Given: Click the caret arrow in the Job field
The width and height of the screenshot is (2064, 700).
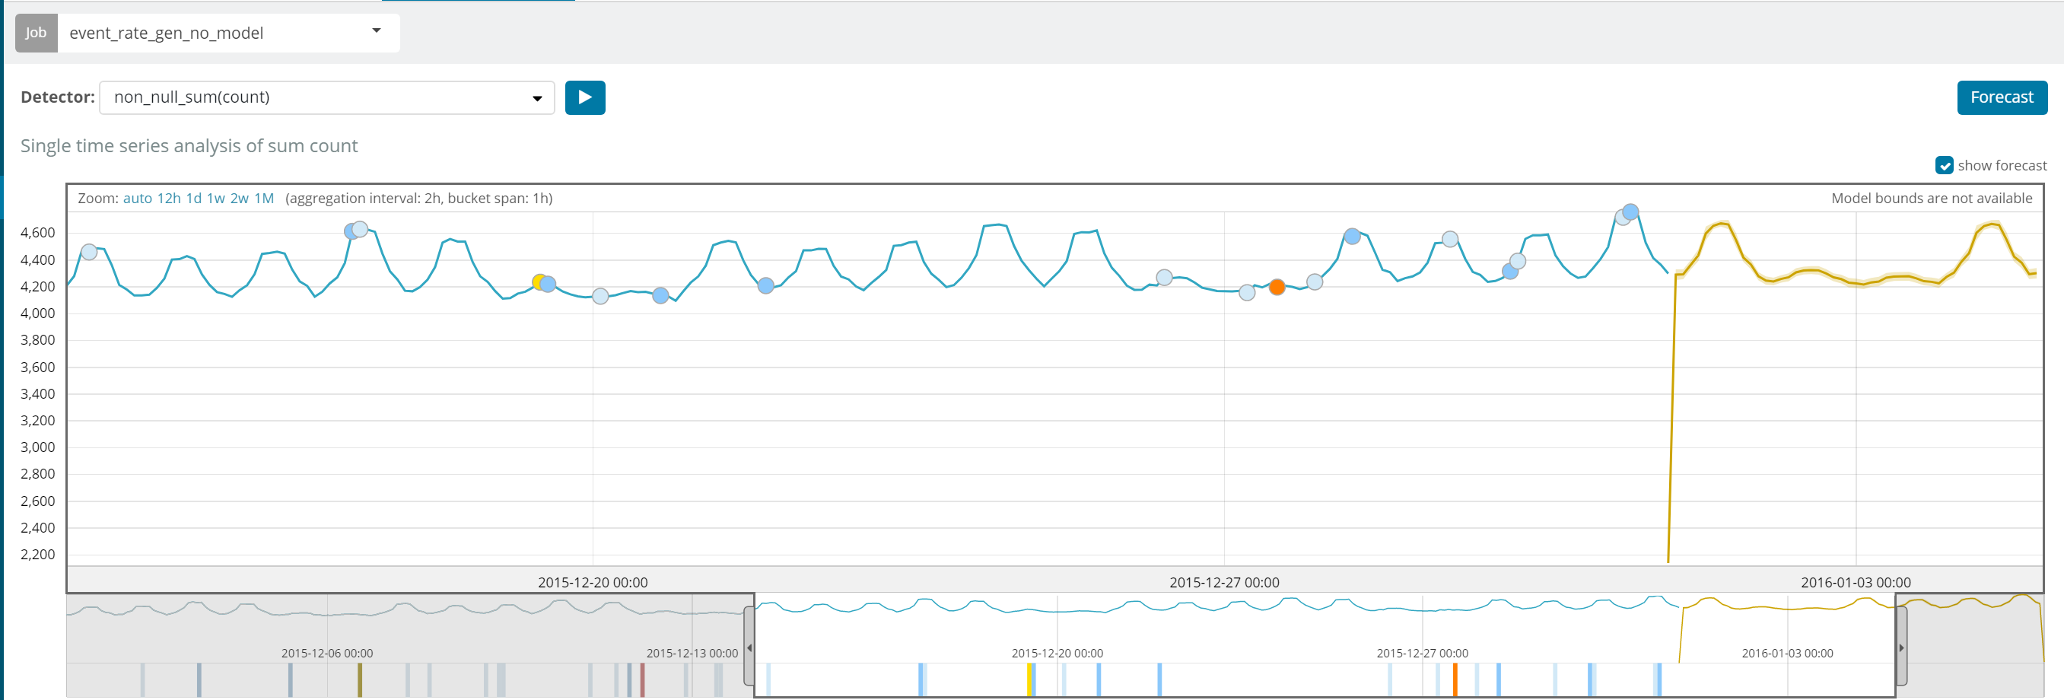Looking at the screenshot, I should [x=376, y=32].
